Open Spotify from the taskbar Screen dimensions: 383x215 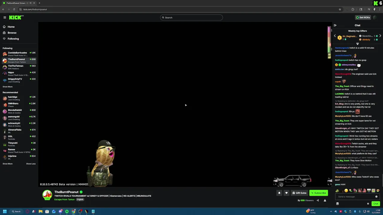point(67,211)
